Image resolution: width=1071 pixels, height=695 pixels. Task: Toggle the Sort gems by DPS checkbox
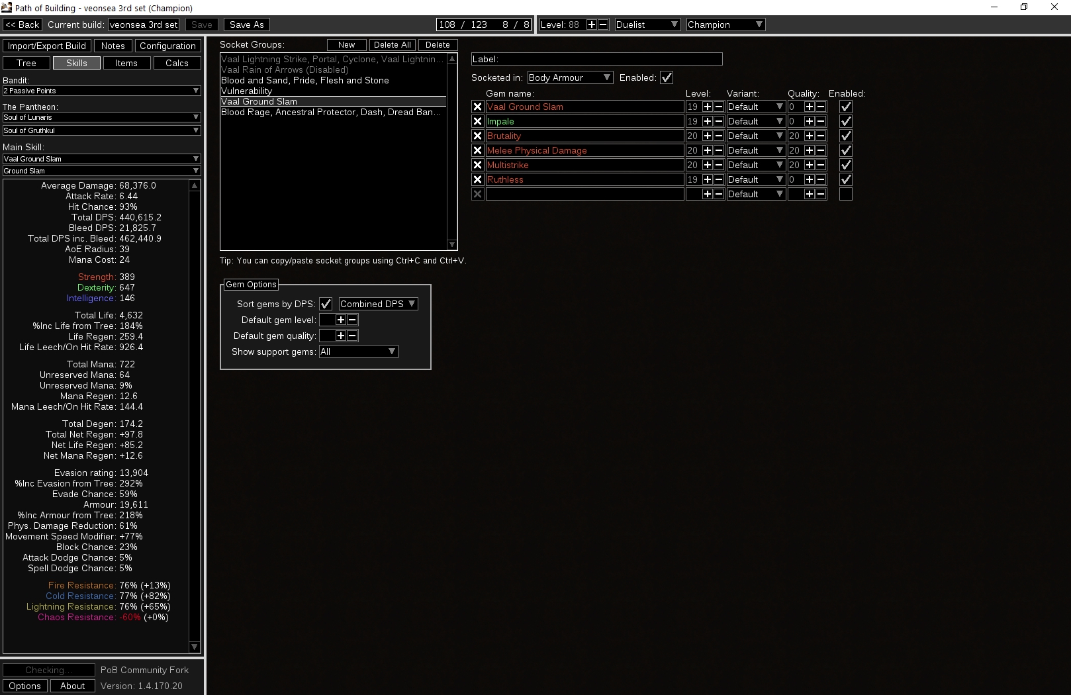[x=326, y=304]
